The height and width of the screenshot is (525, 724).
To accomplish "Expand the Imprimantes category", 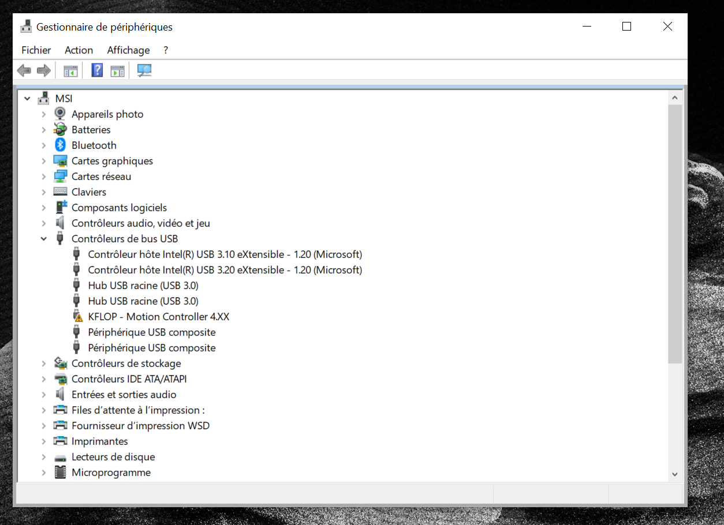I will tap(44, 441).
